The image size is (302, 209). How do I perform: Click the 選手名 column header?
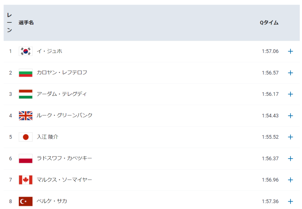26,23
